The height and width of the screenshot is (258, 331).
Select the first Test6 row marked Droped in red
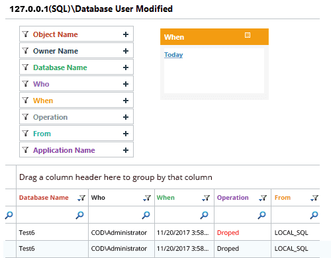tap(167, 232)
